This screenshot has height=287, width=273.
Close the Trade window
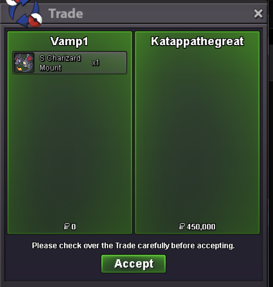258,14
